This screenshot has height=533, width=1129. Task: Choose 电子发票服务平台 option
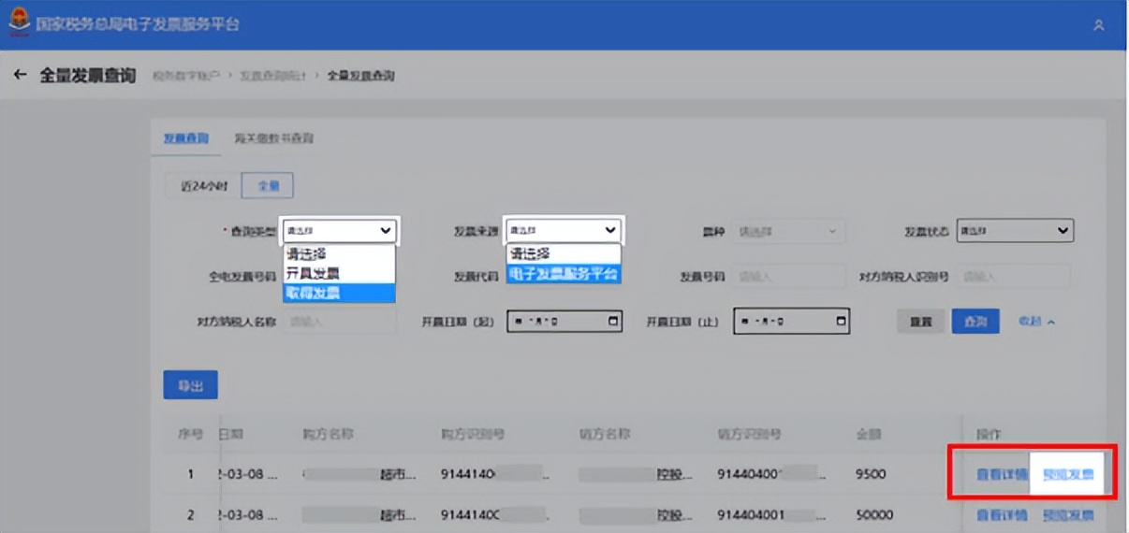coord(564,273)
